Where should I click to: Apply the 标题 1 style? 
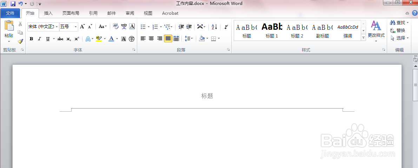(272, 30)
